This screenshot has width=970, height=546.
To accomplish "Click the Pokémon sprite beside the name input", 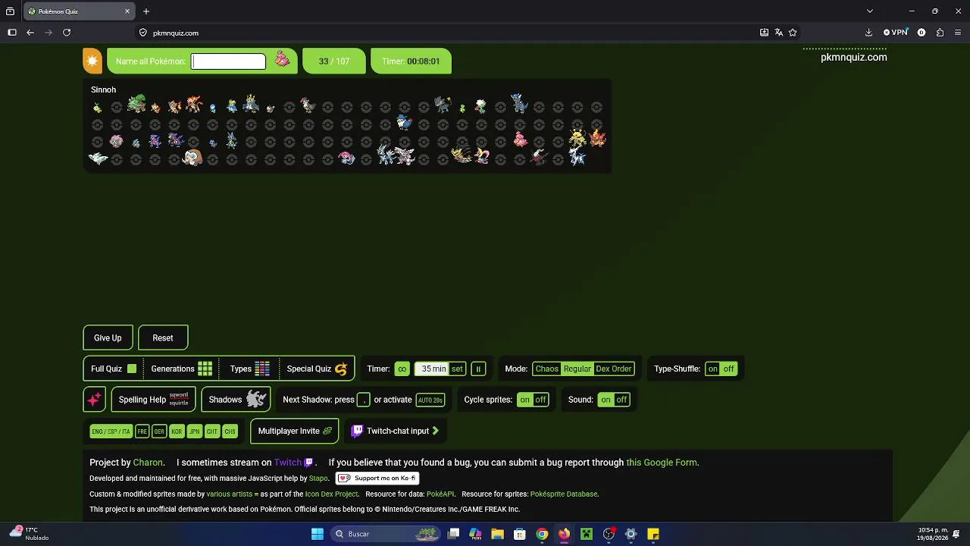I will (x=282, y=60).
